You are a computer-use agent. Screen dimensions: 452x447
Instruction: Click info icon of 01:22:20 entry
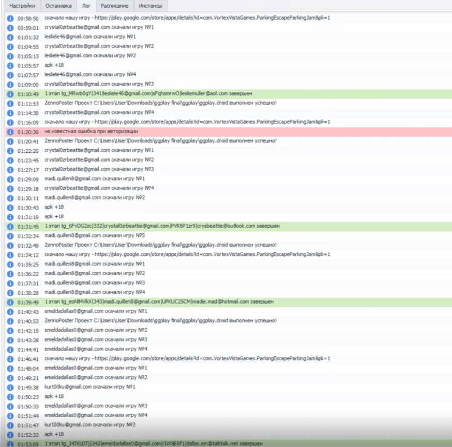tap(10, 151)
